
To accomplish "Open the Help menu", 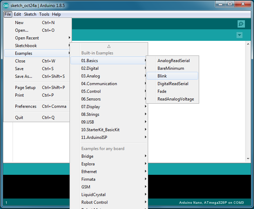I will click(x=56, y=14).
